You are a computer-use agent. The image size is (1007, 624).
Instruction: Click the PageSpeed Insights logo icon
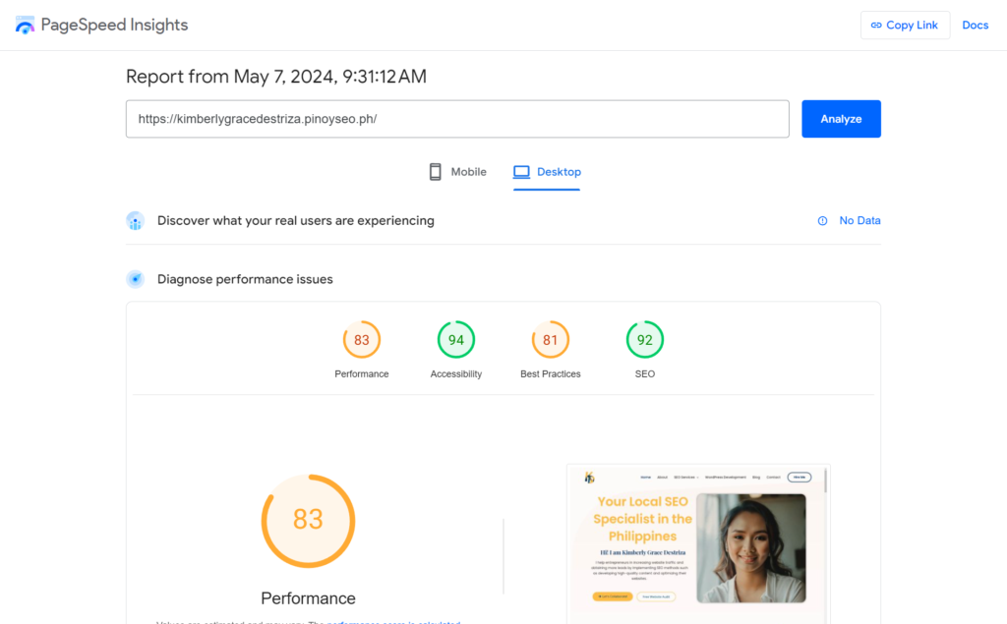(x=25, y=25)
